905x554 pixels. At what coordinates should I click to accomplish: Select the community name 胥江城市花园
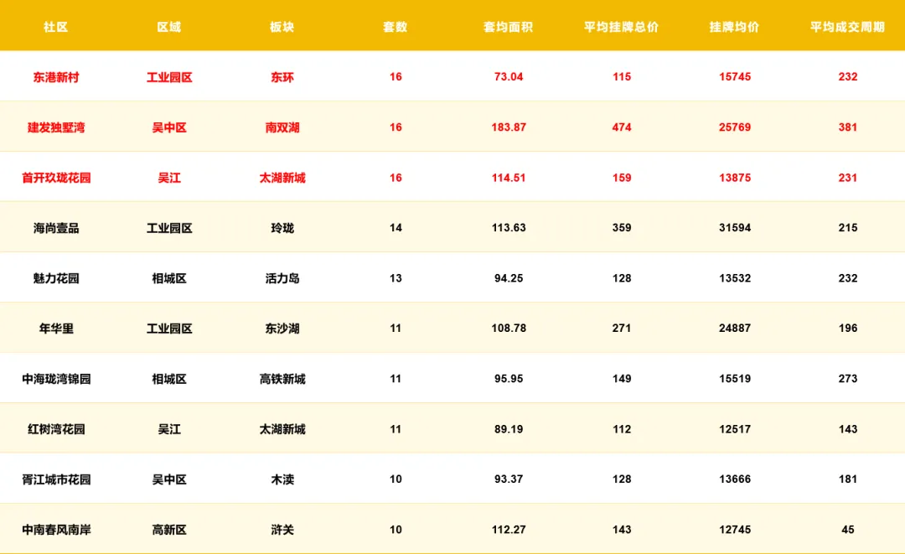[56, 479]
